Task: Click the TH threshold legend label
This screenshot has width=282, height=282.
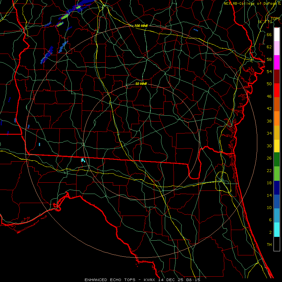Action: tap(269, 245)
